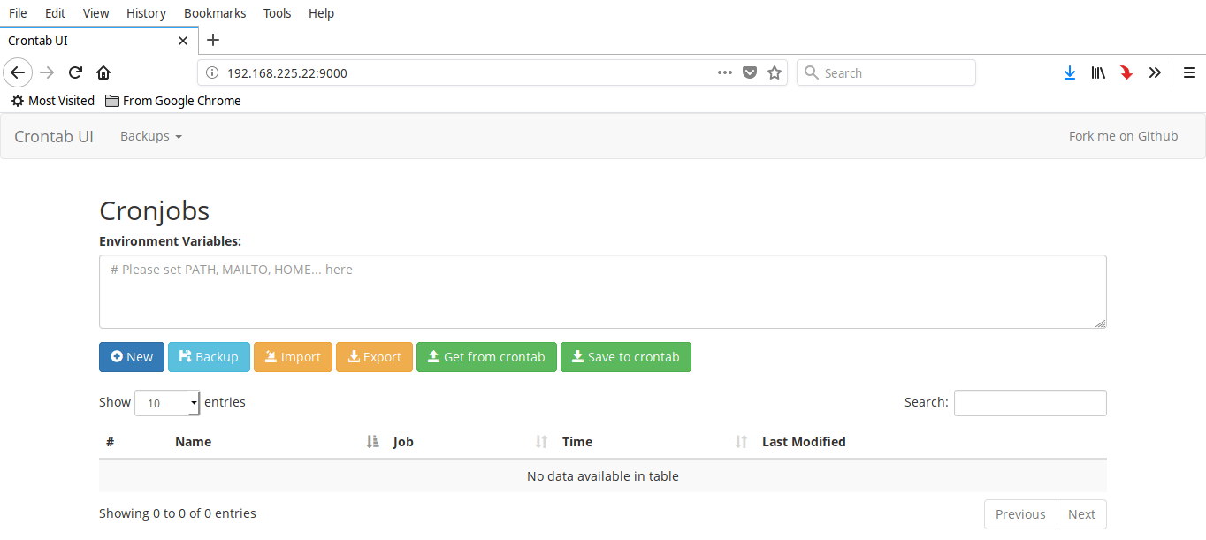Sort the table by Name column
The image size is (1206, 540).
tap(193, 442)
